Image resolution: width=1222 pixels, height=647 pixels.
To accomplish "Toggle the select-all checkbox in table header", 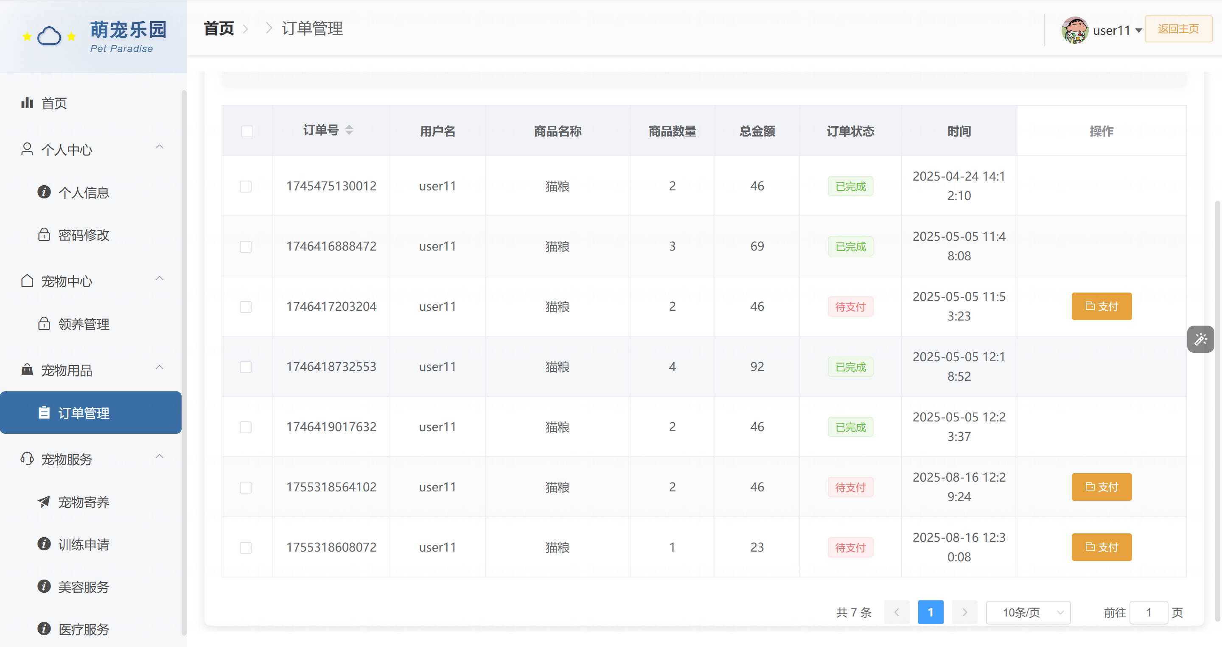I will point(247,131).
